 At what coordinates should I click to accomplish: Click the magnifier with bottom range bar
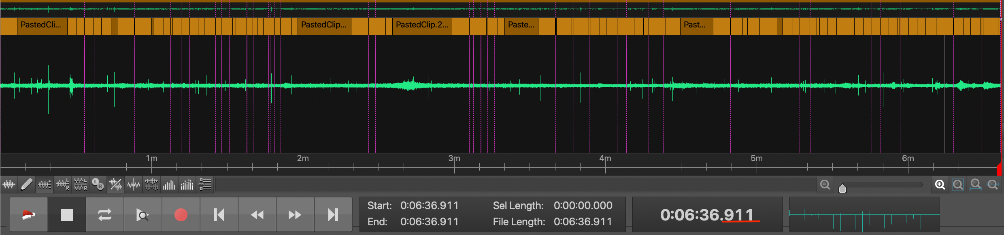tap(976, 185)
